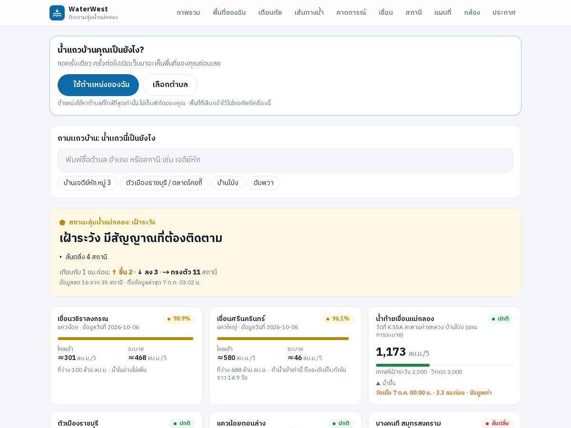The image size is (571, 428).
Task: Click the 98.9% badge
Action: 179,319
